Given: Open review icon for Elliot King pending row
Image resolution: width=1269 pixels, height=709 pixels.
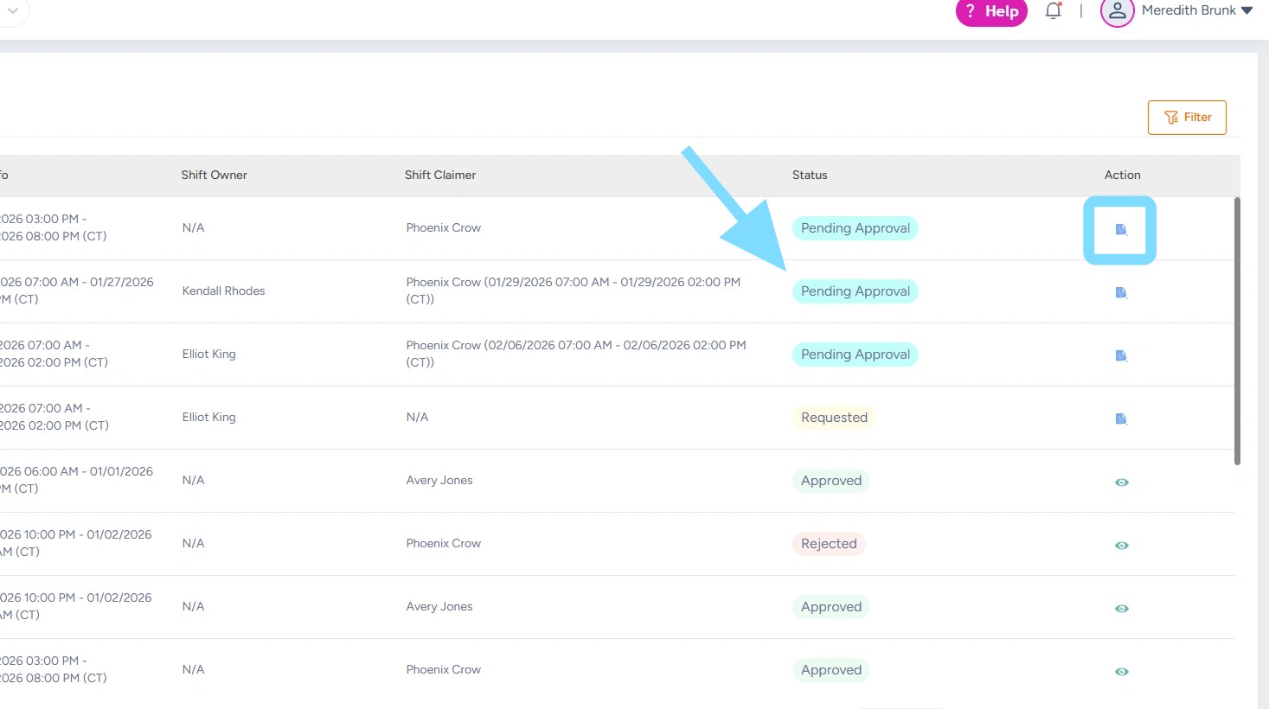Looking at the screenshot, I should [x=1121, y=355].
